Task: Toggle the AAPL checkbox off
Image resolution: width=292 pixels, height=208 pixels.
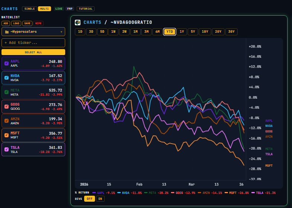Action: (7, 63)
